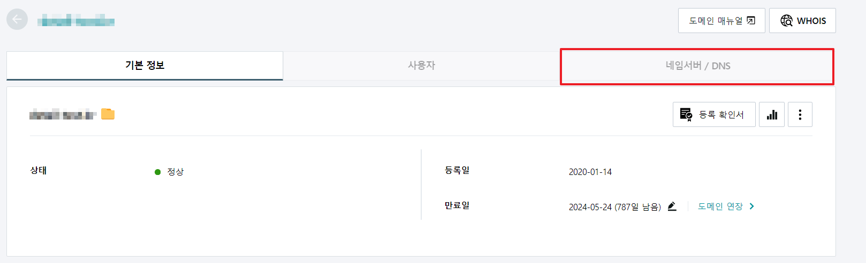Click the chevron arrow after 도메인 연장

[x=751, y=206]
